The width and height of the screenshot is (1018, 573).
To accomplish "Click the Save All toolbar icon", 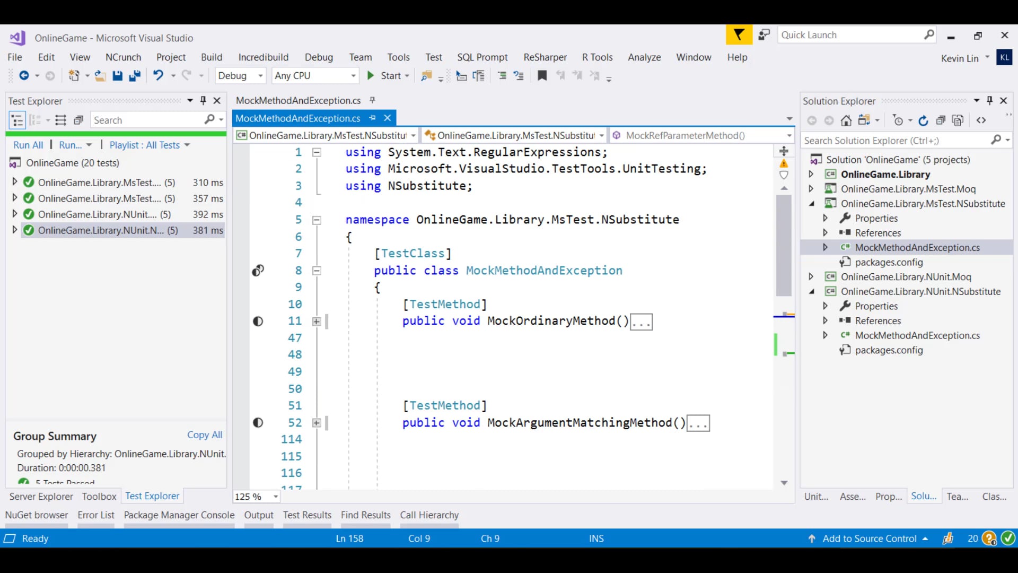I will [x=135, y=76].
